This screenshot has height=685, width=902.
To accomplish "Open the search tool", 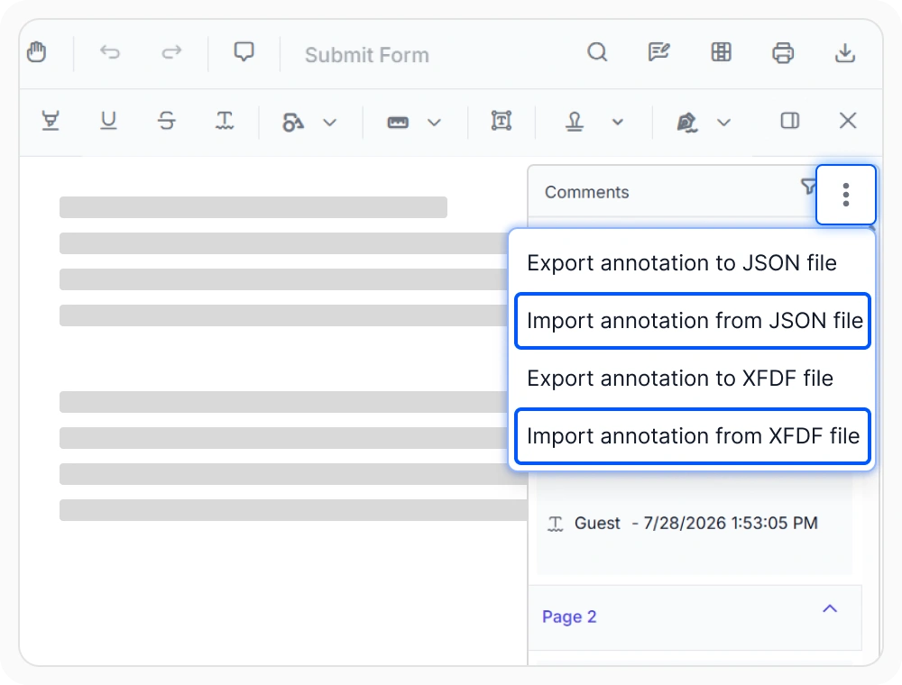I will [597, 52].
